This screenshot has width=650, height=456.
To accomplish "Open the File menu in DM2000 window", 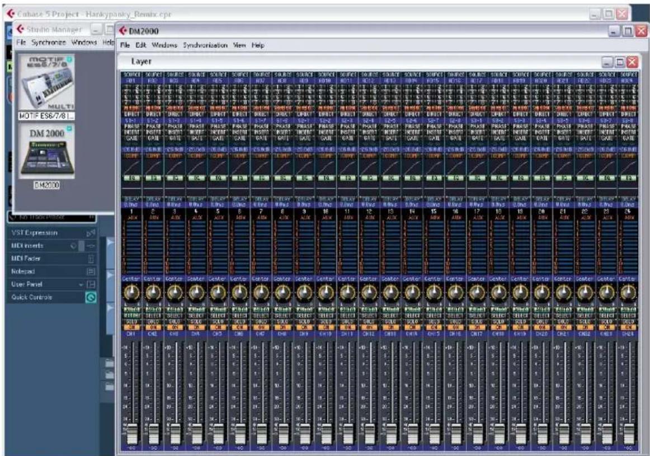I will (125, 45).
